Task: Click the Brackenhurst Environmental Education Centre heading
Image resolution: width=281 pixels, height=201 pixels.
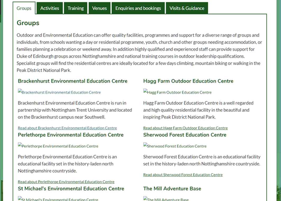Action: [x=73, y=81]
